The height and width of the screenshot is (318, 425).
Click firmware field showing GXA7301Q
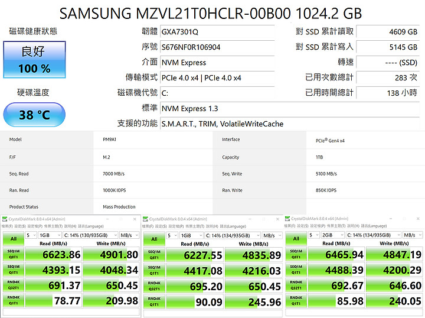[x=217, y=32]
